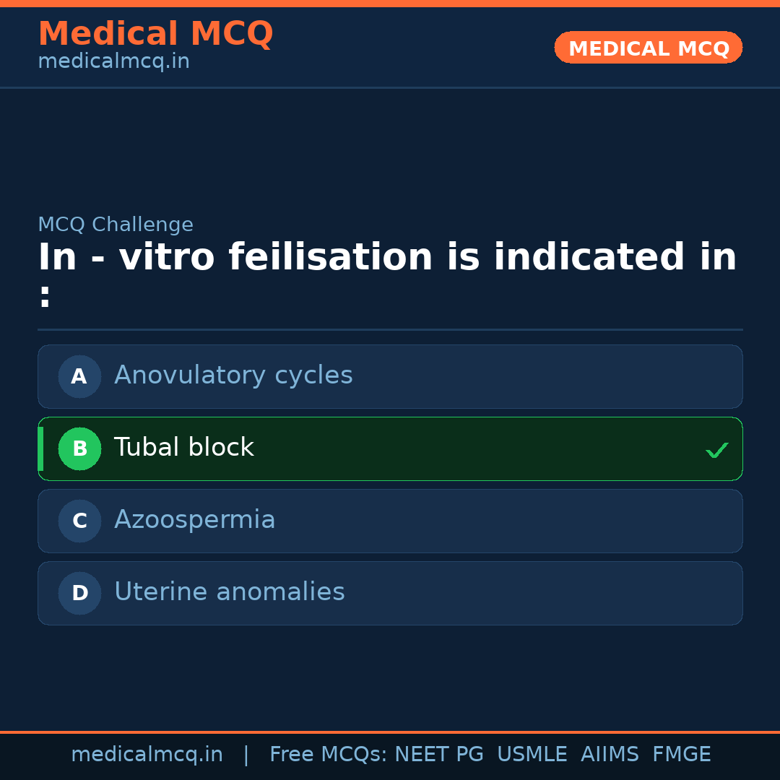Click the orange Medical MCQ title
The height and width of the screenshot is (780, 780).
click(x=155, y=34)
